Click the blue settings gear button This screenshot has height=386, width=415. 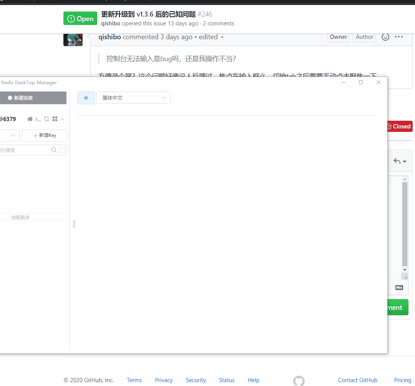[x=86, y=98]
